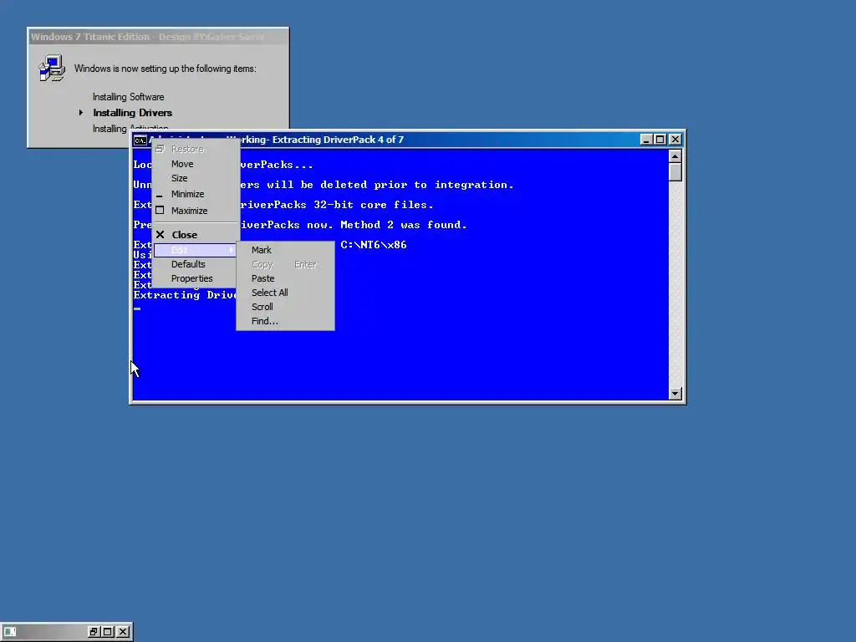Choose Scroll from the Edit submenu
This screenshot has height=642, width=856.
pos(285,307)
